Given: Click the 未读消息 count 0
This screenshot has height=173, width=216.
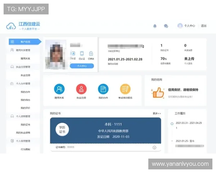Looking at the screenshot, I should [x=185, y=45].
